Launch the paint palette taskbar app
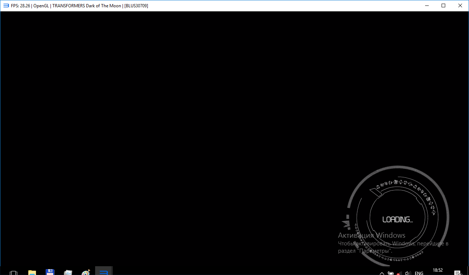The height and width of the screenshot is (275, 469). 86,273
